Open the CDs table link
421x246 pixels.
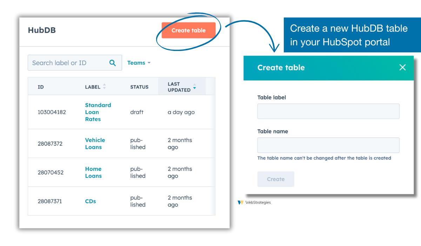tap(91, 201)
